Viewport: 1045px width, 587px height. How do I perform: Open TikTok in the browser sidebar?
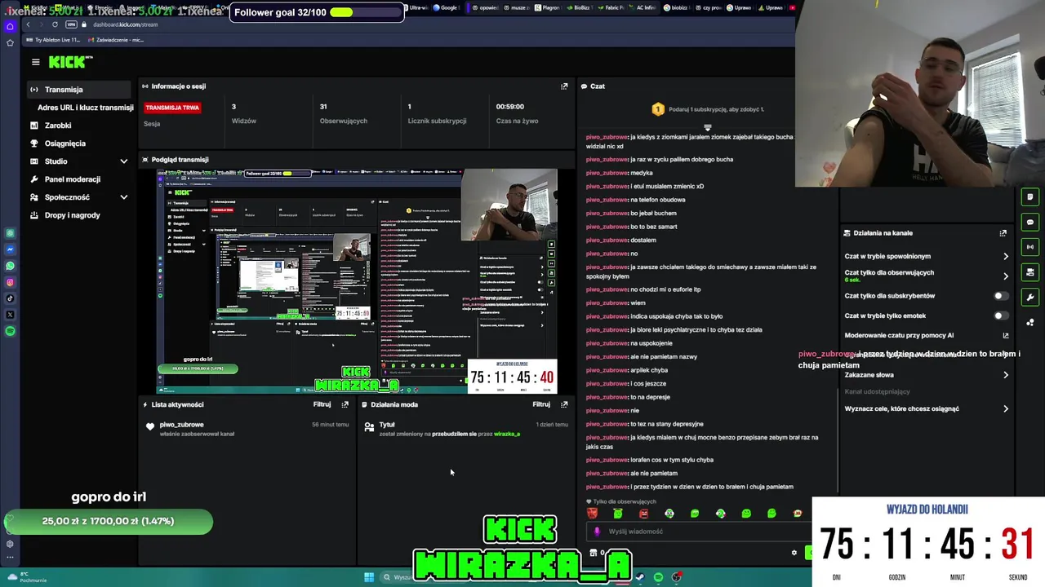[x=10, y=298]
